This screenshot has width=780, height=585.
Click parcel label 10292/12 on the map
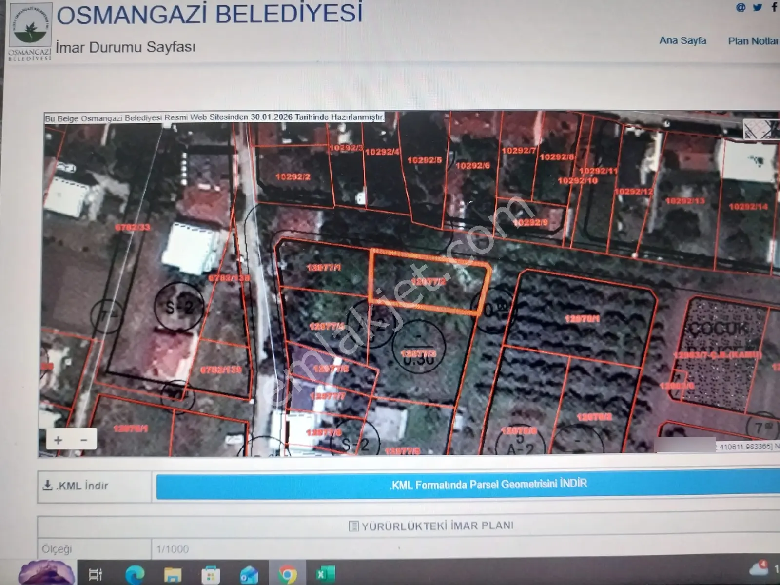pyautogui.click(x=634, y=192)
